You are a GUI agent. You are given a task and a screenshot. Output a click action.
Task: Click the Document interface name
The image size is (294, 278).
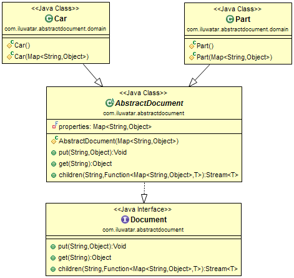coord(149,220)
